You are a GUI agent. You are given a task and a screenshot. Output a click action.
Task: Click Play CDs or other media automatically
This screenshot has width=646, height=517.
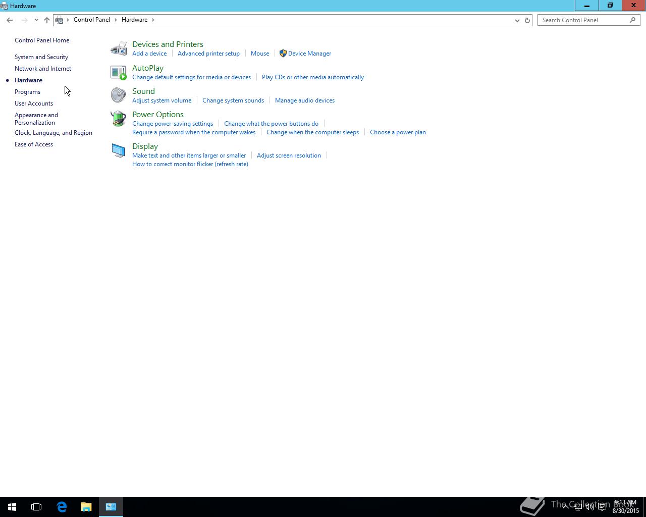click(x=313, y=77)
